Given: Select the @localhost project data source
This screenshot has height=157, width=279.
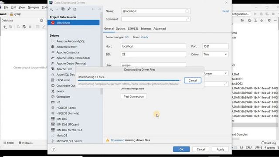Looking at the screenshot, I should 74,23.
